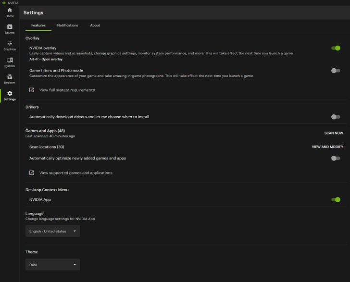Open the System sidebar section

10,62
